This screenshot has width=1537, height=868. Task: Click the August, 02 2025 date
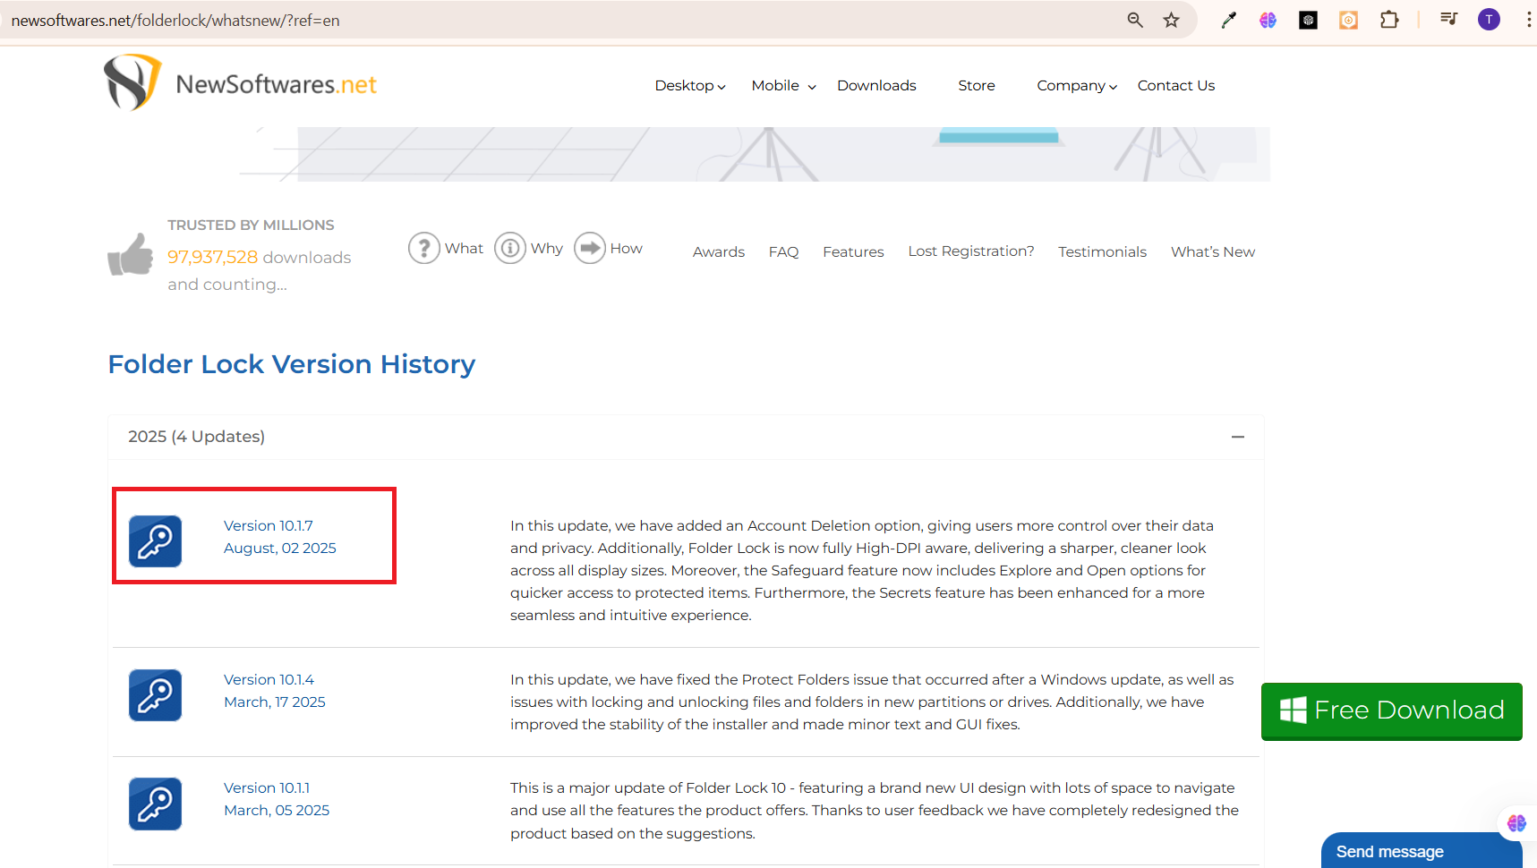coord(280,549)
